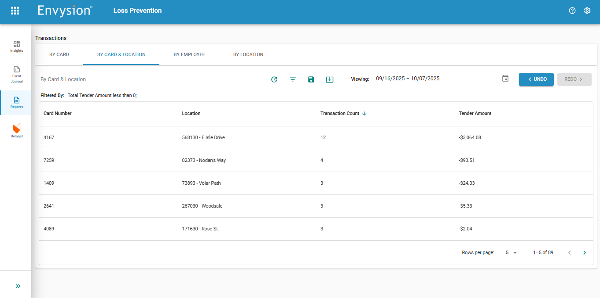Go to Event Journal in sidebar

click(17, 75)
